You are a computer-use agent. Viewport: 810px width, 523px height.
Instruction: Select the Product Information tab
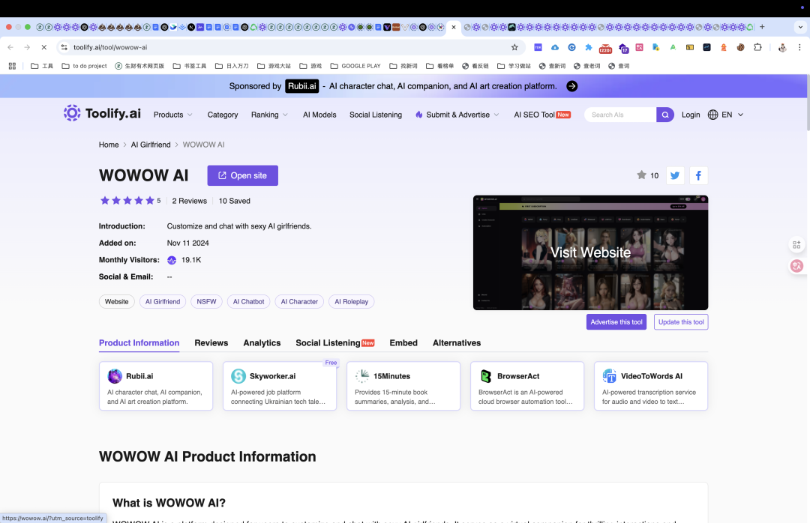click(x=139, y=343)
